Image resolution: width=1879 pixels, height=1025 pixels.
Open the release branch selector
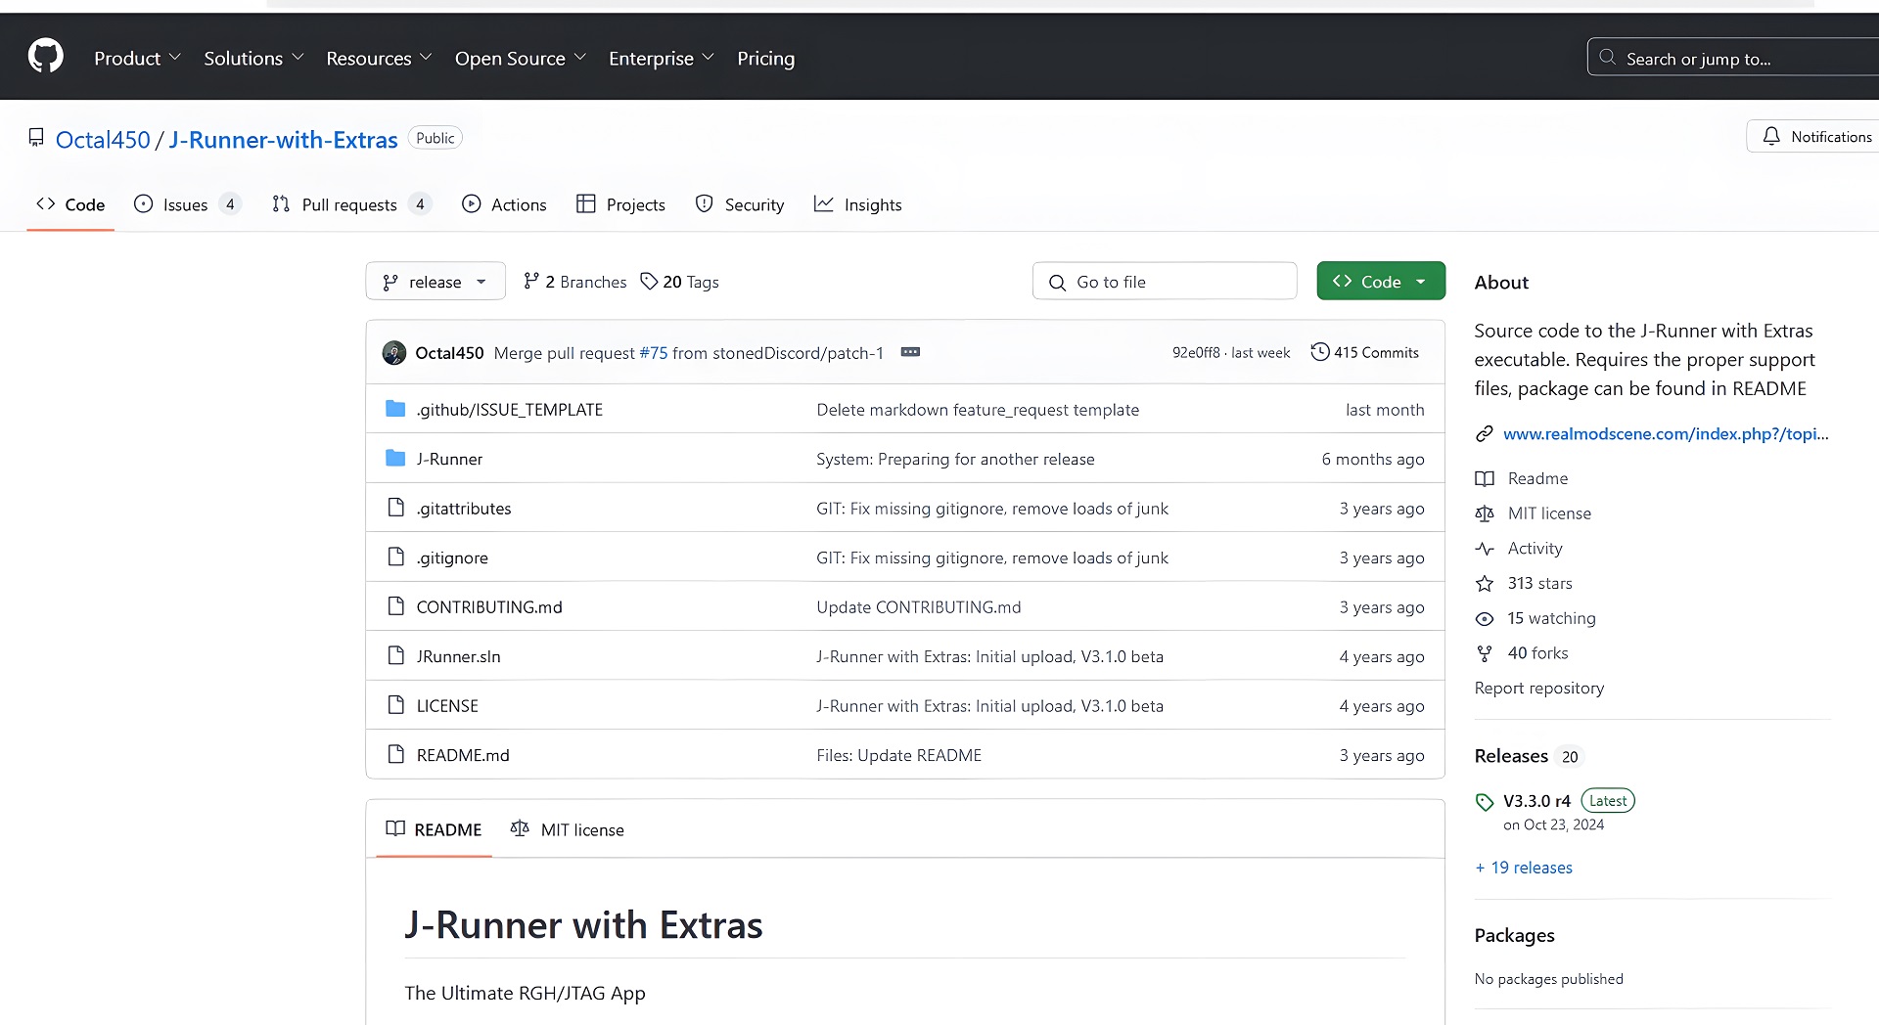(x=435, y=282)
